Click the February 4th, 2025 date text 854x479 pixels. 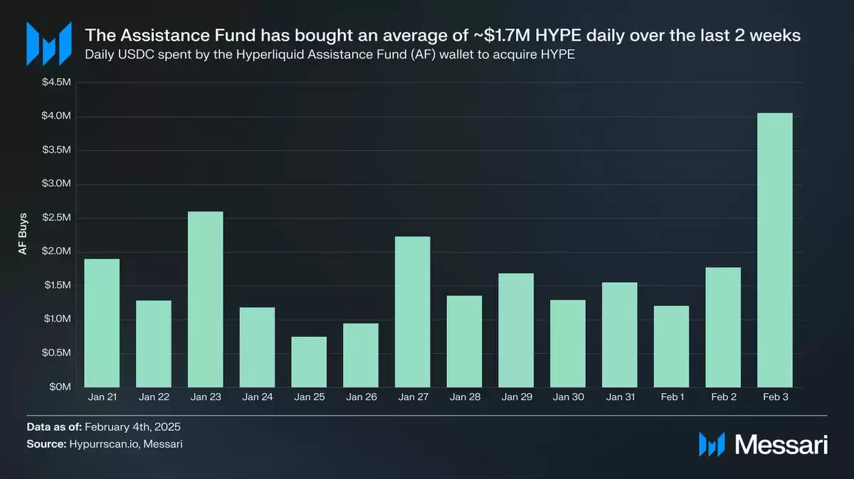133,427
